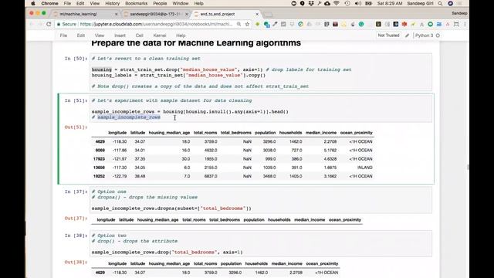Image resolution: width=494 pixels, height=278 pixels.
Task: Click the jupyter.e.cloudxlab.com address bar
Action: coord(156,24)
